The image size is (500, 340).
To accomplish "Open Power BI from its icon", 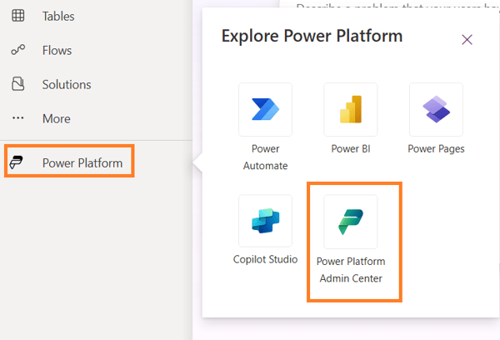I will pos(350,109).
